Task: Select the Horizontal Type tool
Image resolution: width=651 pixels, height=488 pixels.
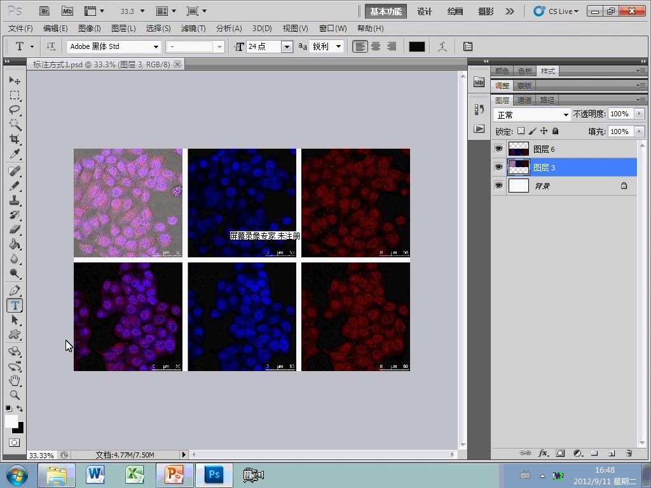Action: click(x=15, y=306)
